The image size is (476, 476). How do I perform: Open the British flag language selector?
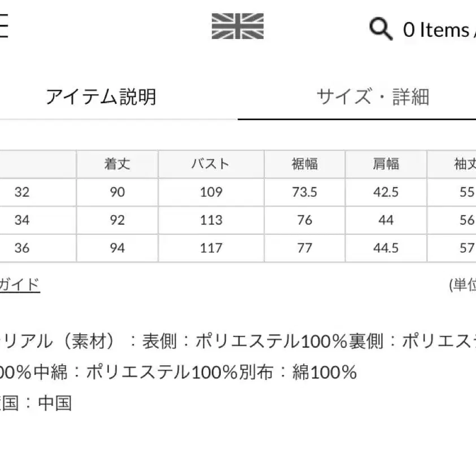tap(237, 27)
